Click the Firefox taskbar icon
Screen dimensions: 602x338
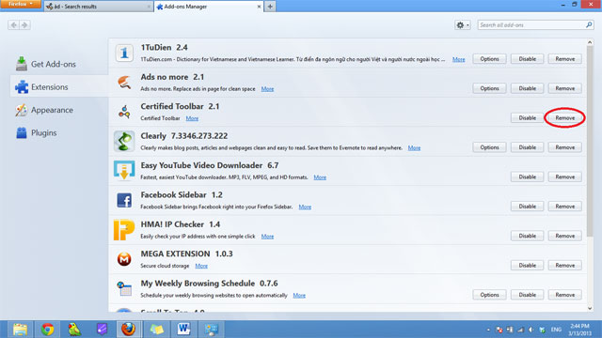[128, 330]
